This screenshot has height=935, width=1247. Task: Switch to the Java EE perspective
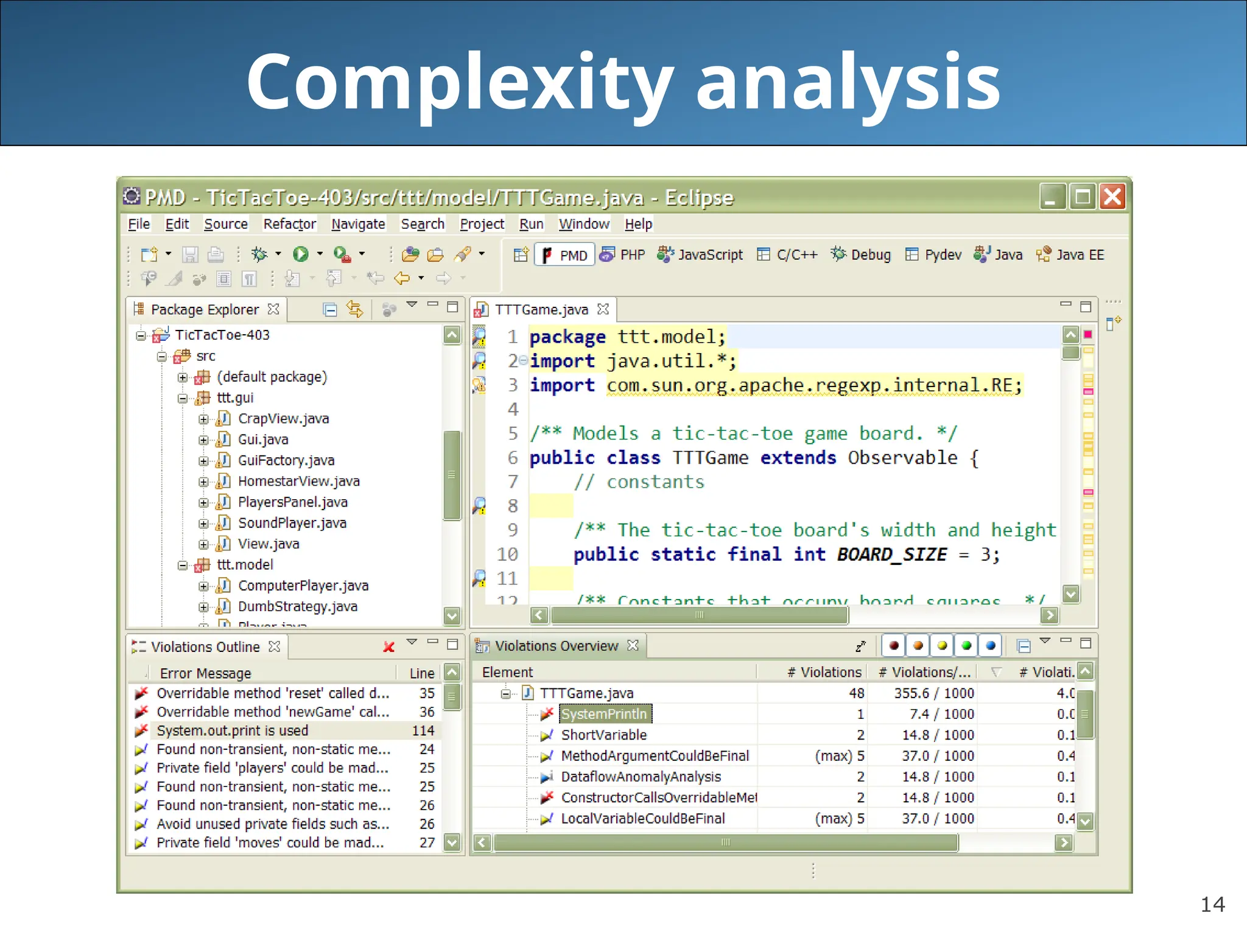pyautogui.click(x=1070, y=254)
